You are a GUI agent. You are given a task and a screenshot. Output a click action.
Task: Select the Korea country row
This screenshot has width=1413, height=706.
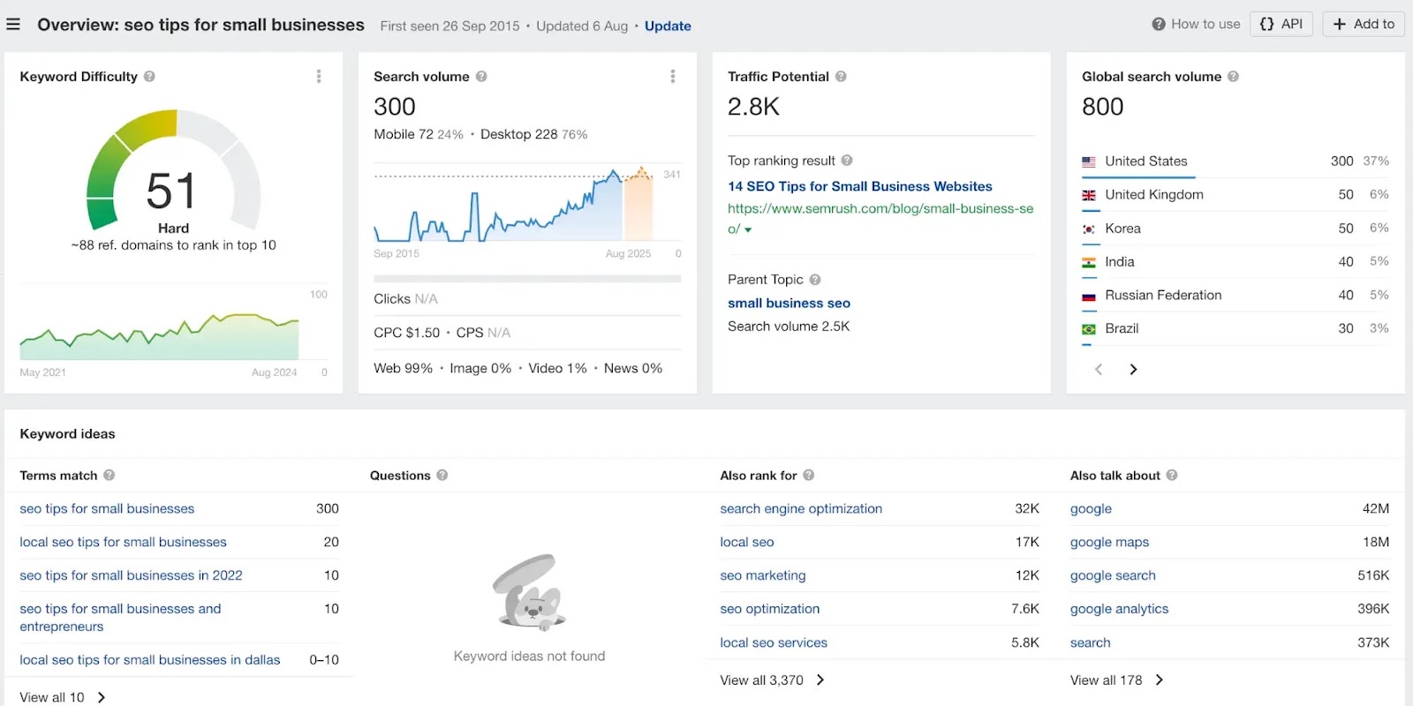(1235, 229)
